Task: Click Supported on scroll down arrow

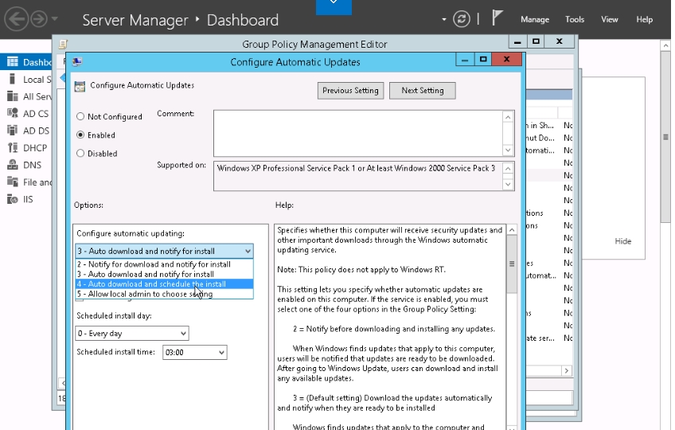Action: click(508, 185)
